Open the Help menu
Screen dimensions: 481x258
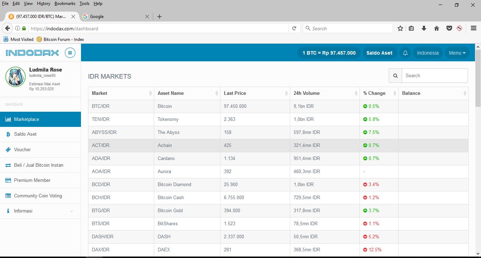(98, 4)
